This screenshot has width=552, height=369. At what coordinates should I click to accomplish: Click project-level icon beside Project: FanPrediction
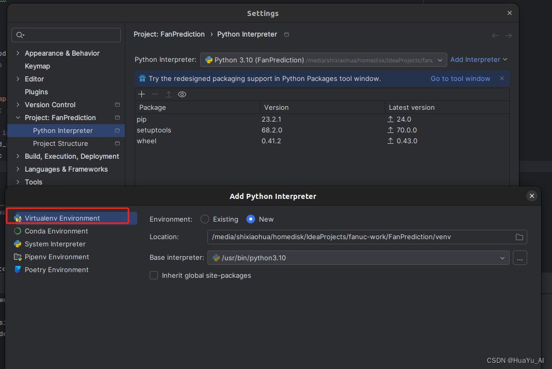117,118
